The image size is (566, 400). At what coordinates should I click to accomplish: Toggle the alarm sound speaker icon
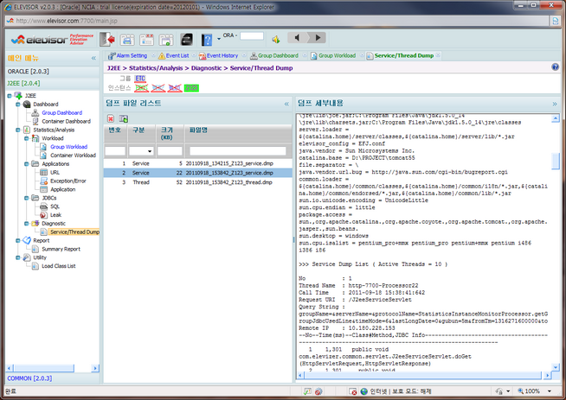pyautogui.click(x=276, y=39)
